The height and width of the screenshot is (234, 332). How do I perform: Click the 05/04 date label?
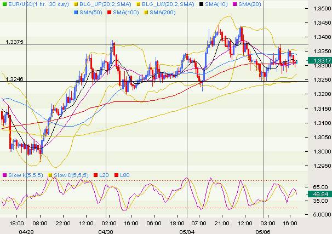[x=187, y=232]
